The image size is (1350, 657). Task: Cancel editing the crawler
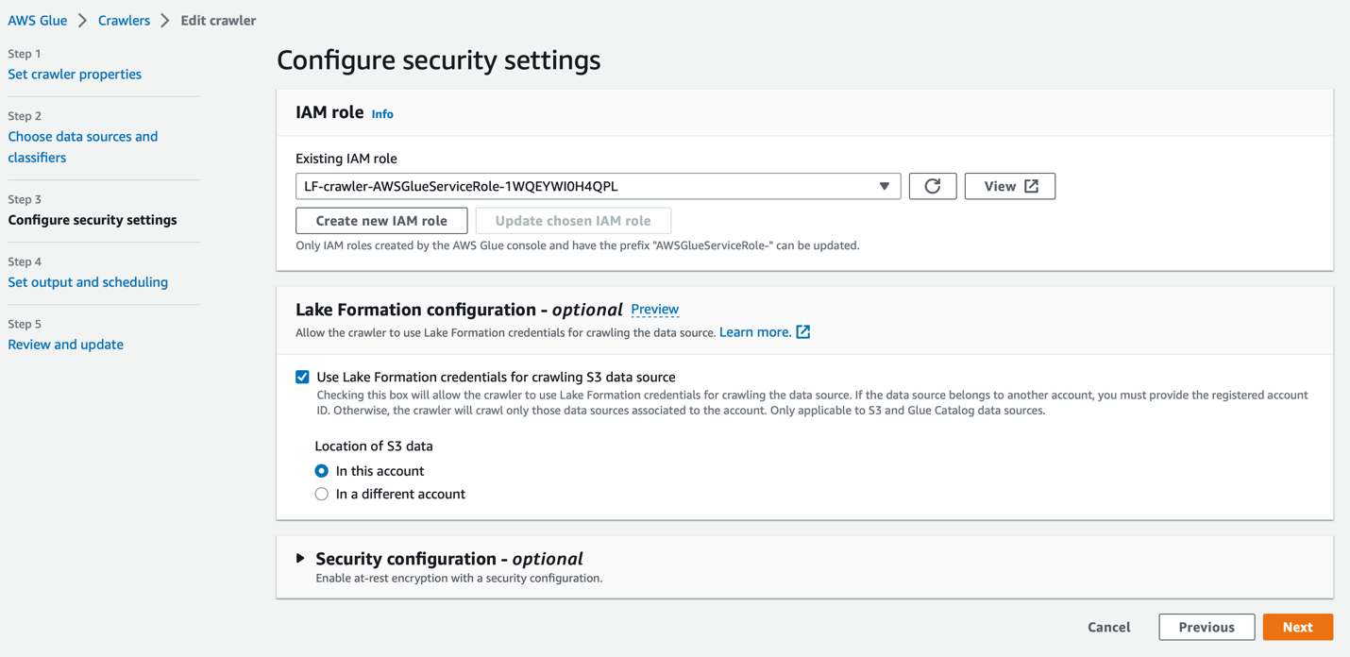pos(1108,627)
